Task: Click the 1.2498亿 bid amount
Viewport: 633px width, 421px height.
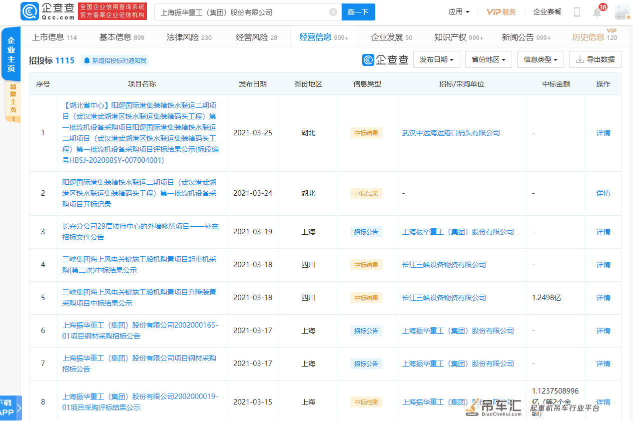Action: pos(547,298)
